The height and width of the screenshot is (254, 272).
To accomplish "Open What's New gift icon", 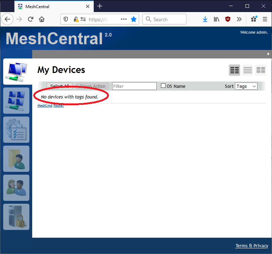I will [x=254, y=19].
